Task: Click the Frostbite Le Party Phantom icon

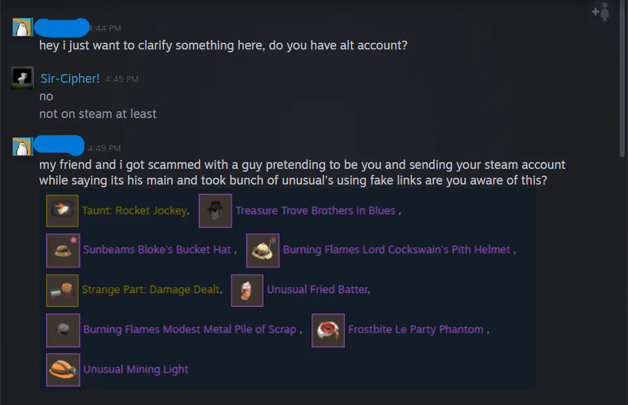Action: [328, 330]
